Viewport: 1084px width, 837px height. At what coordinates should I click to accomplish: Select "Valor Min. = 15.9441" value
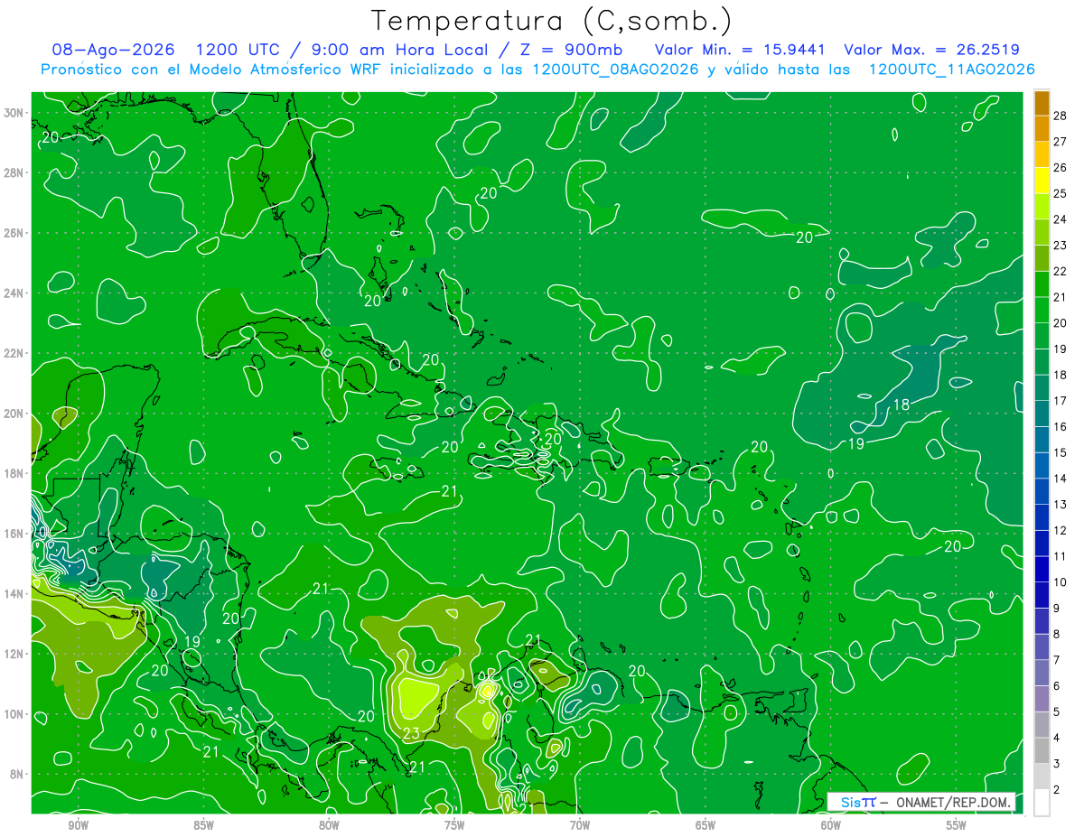[742, 51]
